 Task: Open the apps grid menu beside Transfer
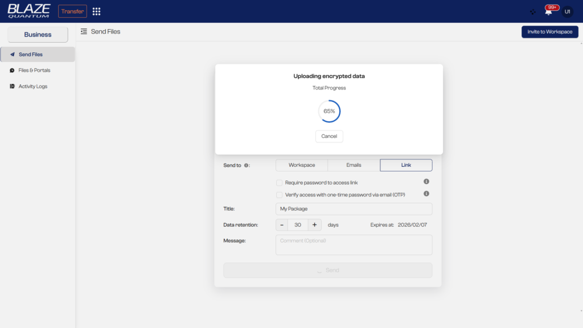tap(96, 11)
